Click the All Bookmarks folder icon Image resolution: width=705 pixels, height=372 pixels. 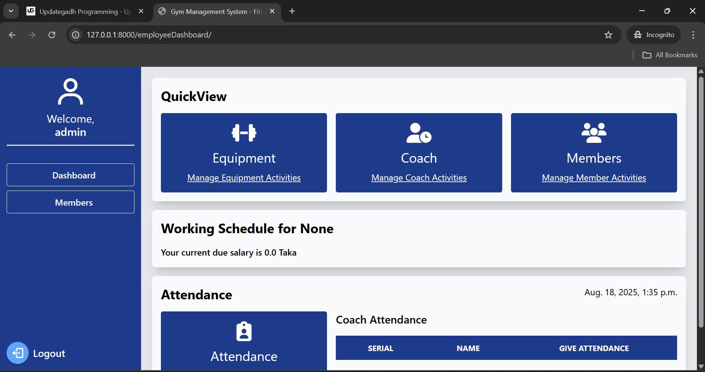(x=648, y=55)
